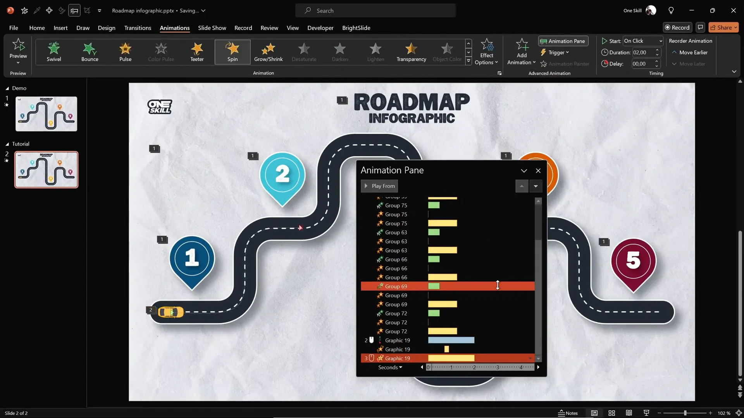Apply the Pulse emphasis effect
The image size is (744, 418).
point(125,52)
